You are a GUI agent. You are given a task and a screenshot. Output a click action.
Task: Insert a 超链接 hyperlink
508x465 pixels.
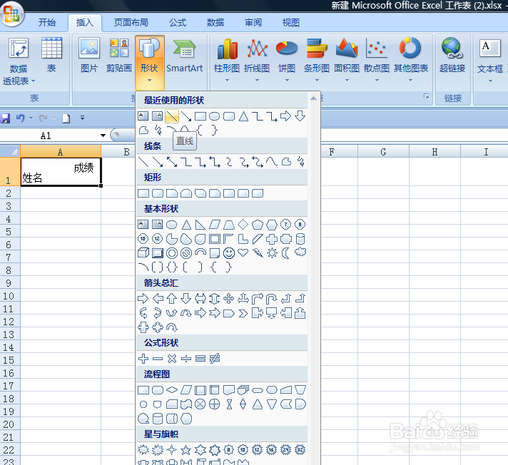point(452,56)
